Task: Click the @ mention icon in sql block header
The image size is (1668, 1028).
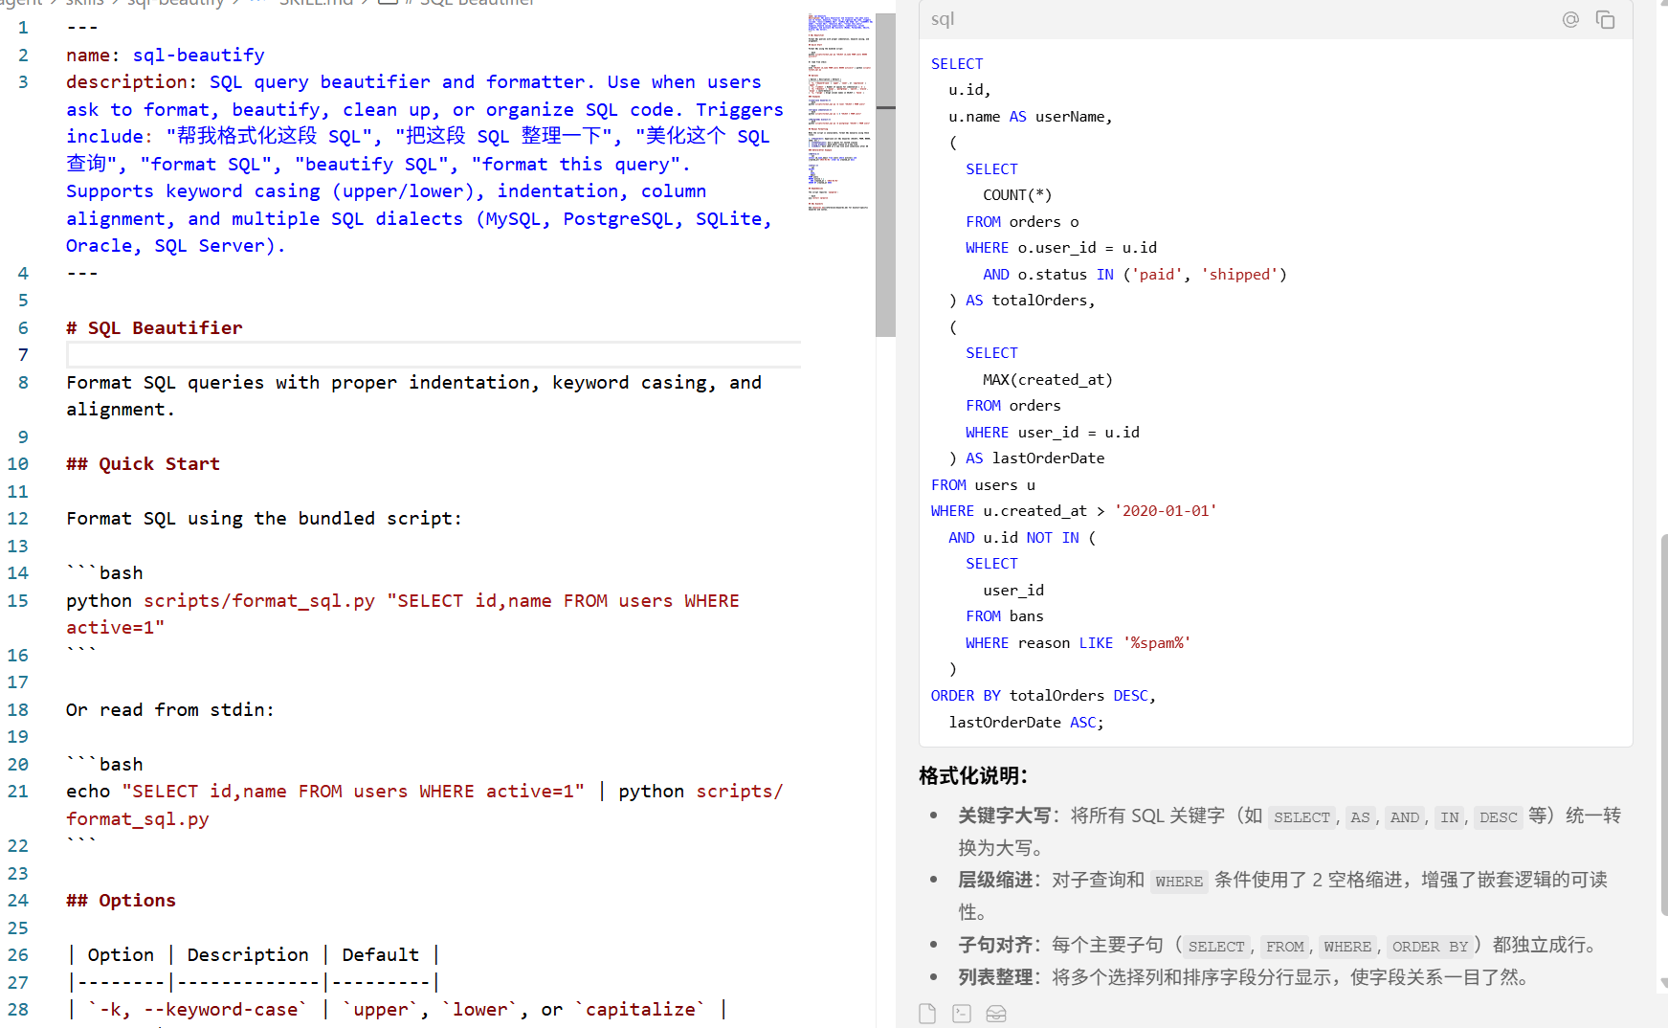Action: point(1570,20)
